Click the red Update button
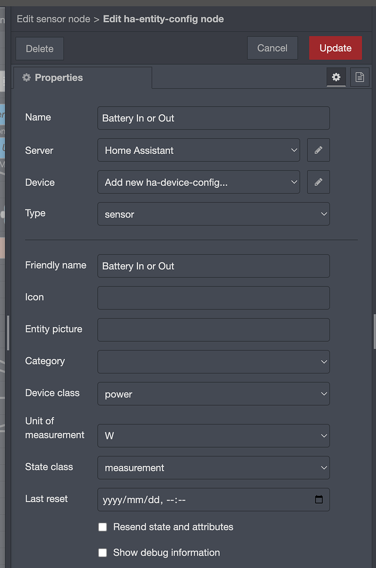 tap(336, 48)
